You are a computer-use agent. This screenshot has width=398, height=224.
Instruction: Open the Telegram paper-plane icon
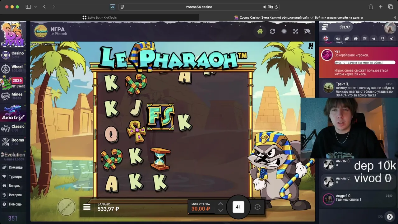pos(373,39)
